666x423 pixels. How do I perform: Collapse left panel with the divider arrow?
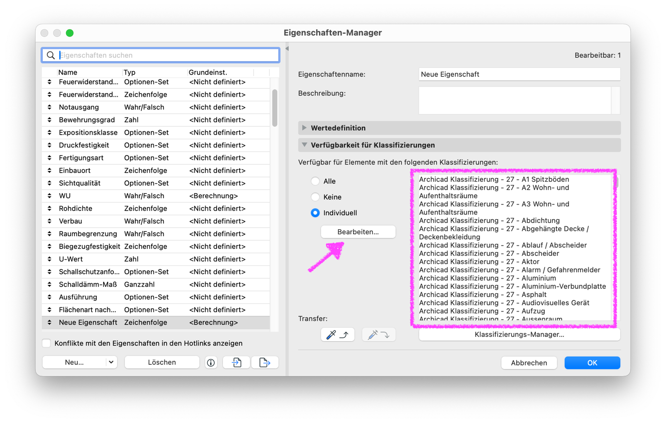(x=287, y=49)
